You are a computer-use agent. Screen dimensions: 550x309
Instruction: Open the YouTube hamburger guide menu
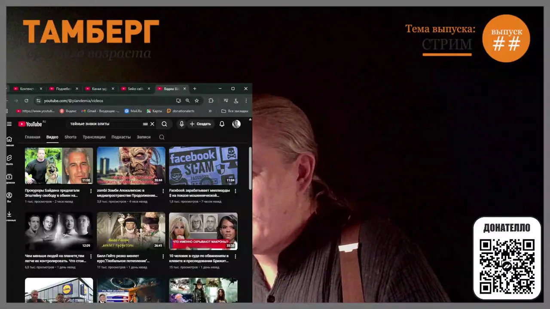point(9,124)
